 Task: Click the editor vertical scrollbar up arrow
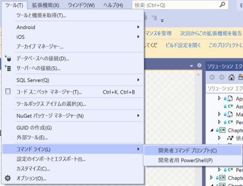198,74
